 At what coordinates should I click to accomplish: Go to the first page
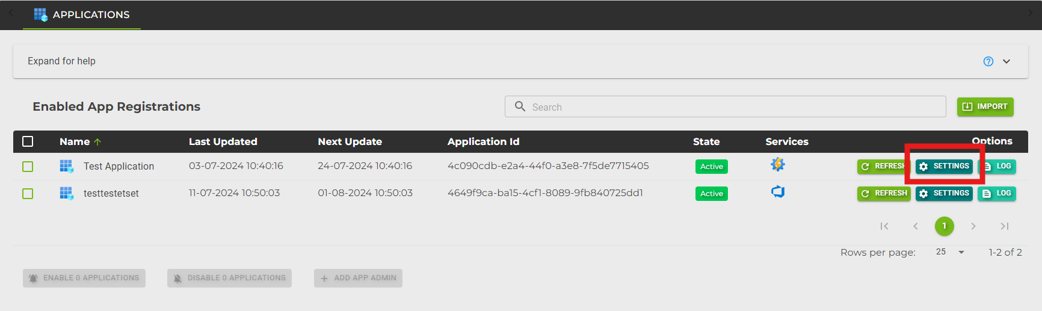click(x=884, y=226)
